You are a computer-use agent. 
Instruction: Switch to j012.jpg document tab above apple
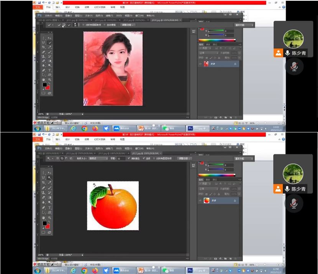click(x=146, y=154)
